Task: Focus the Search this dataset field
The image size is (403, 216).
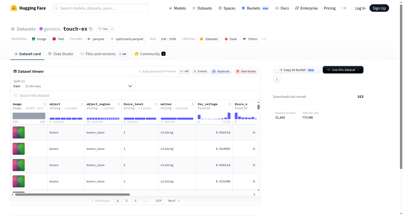Action: coord(136,95)
